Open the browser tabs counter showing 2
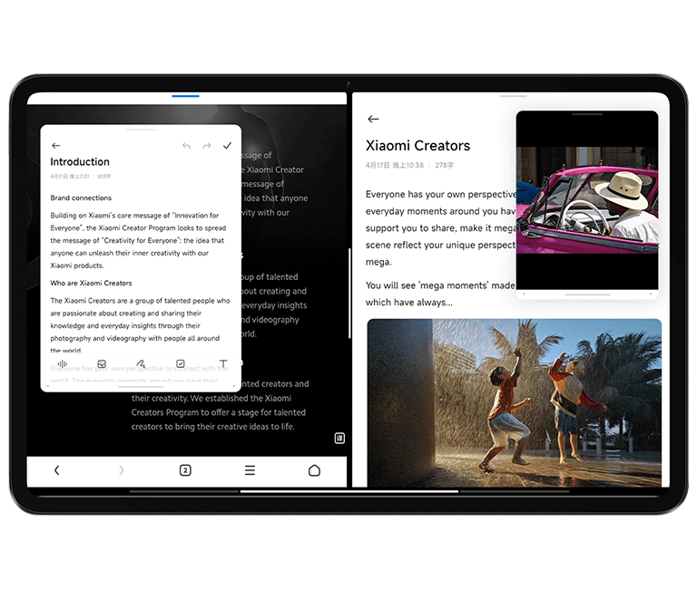697x589 pixels. (185, 470)
